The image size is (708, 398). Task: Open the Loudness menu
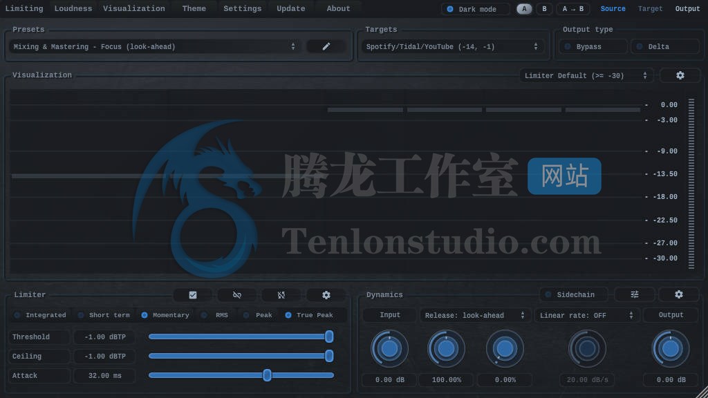73,8
